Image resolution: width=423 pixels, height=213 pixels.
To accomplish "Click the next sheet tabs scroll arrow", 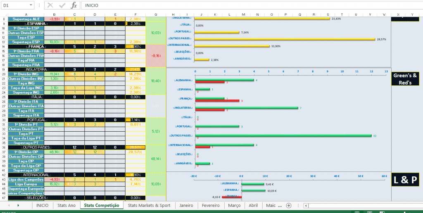I will tap(18, 206).
